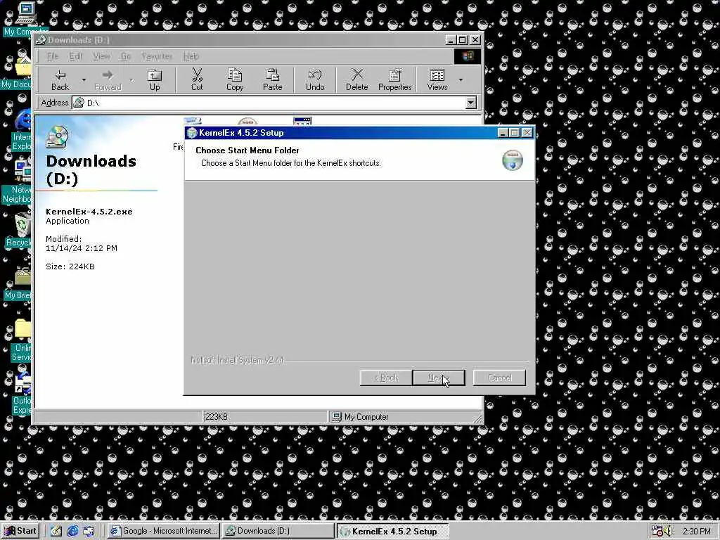Close the Downloads (D:) window
This screenshot has width=720, height=540.
click(475, 40)
